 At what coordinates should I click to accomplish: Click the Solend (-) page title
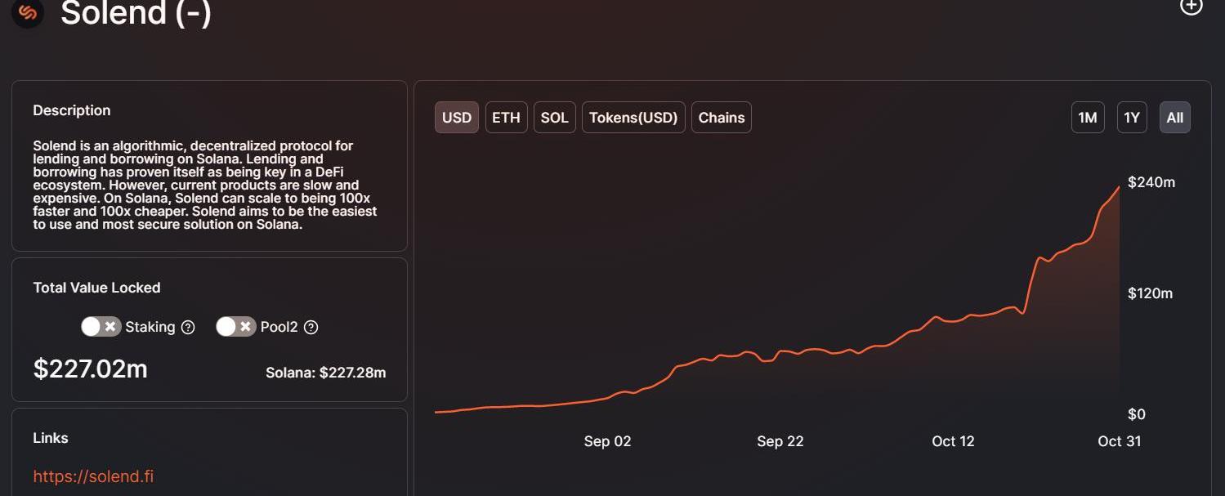136,12
